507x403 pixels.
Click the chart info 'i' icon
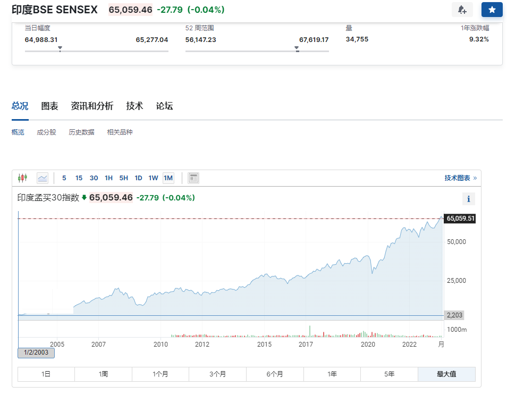[469, 199]
